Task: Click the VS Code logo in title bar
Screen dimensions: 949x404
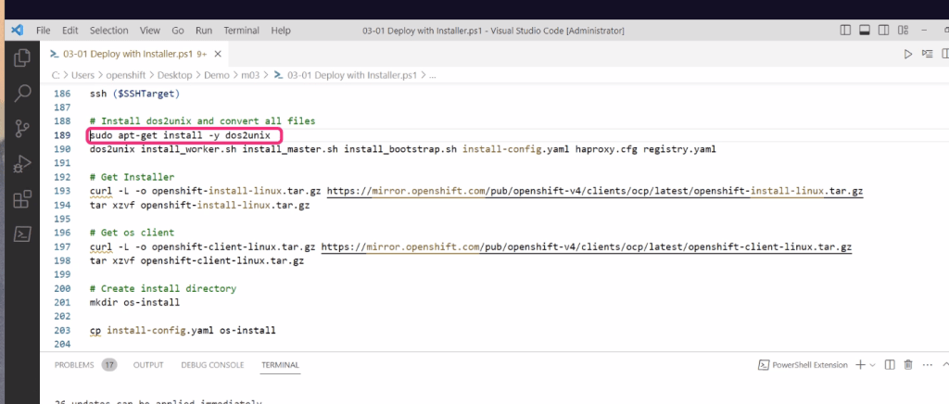Action: point(17,31)
